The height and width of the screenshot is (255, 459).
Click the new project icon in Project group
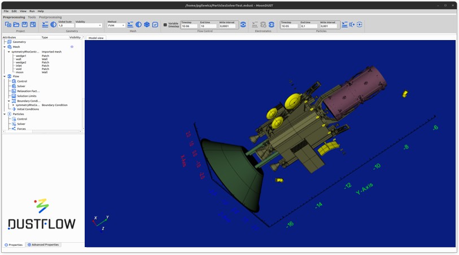coord(8,25)
